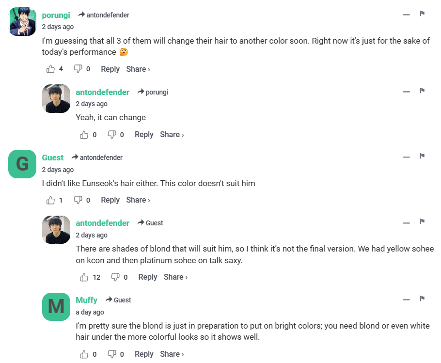Collapse Guest's comment about Eunseok's hair

click(x=407, y=157)
